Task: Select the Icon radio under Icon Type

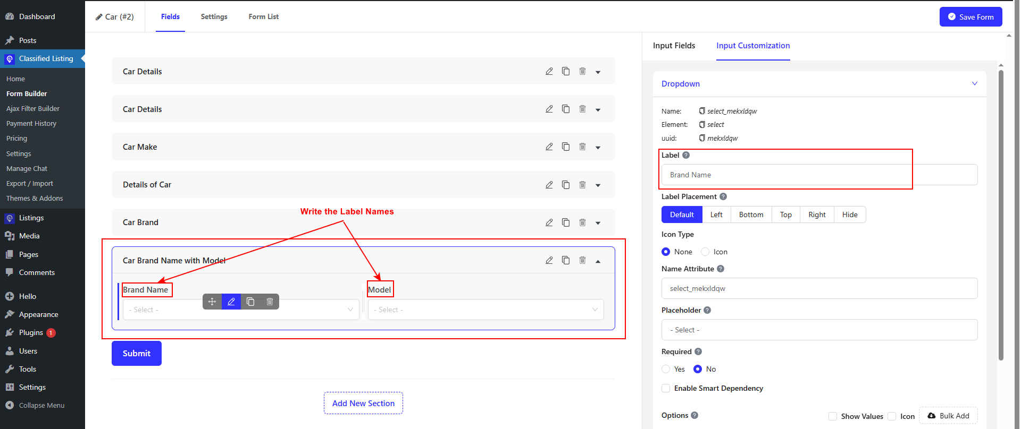Action: click(x=705, y=252)
